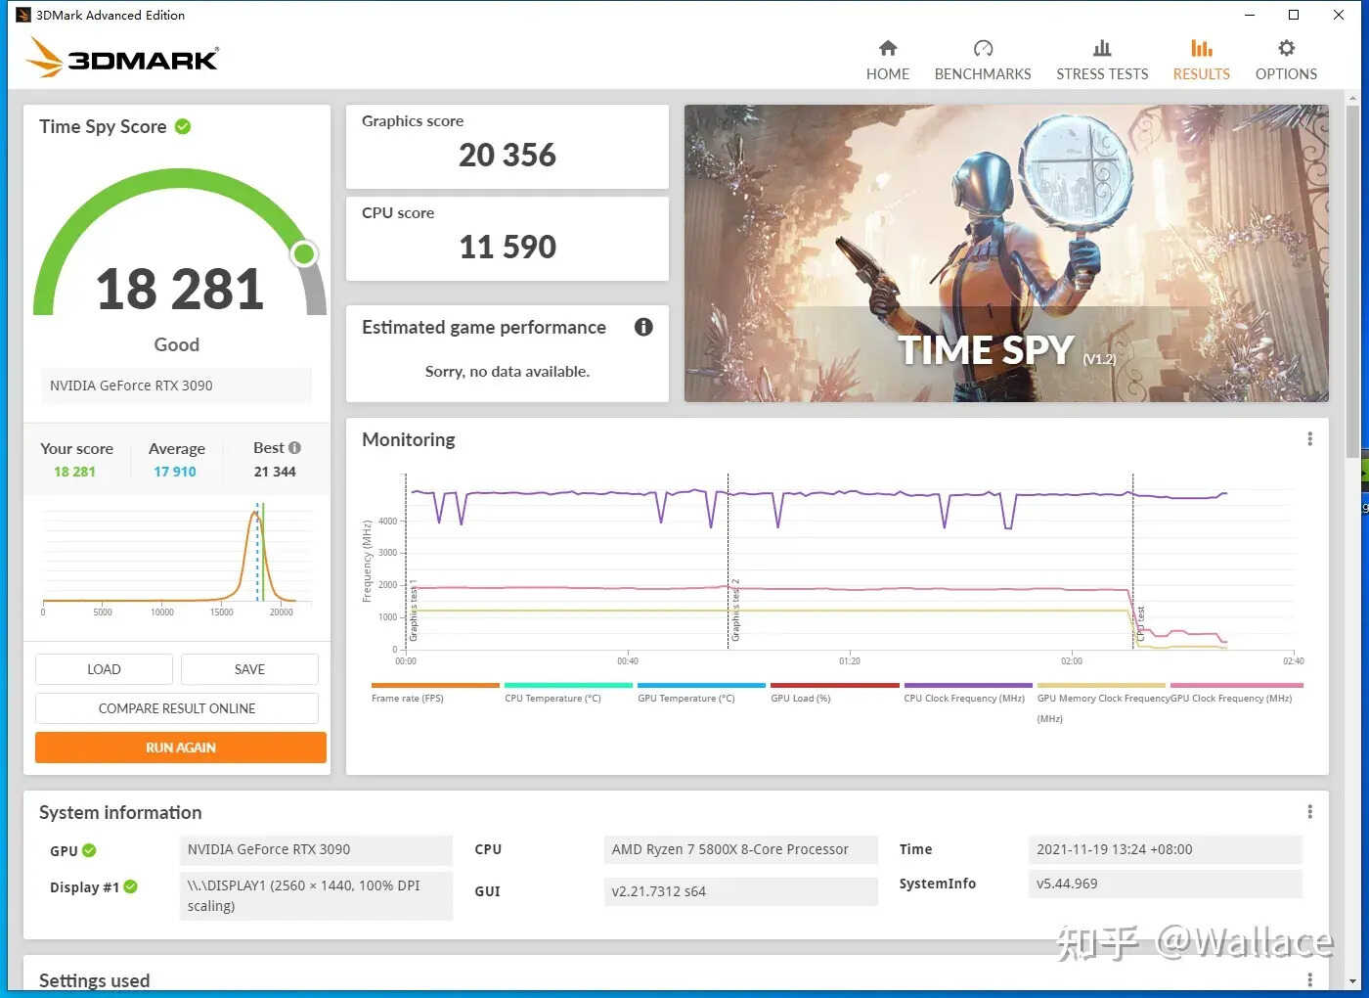Click the overall score 18 281
The height and width of the screenshot is (998, 1369).
[180, 290]
